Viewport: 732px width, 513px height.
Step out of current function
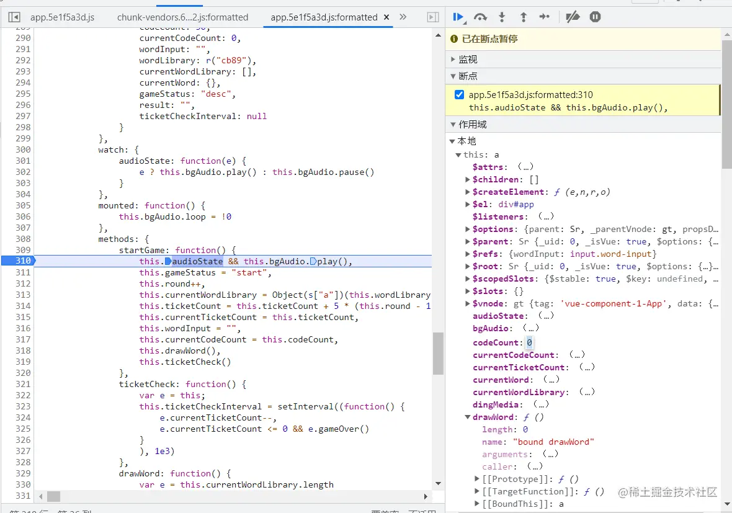[524, 17]
